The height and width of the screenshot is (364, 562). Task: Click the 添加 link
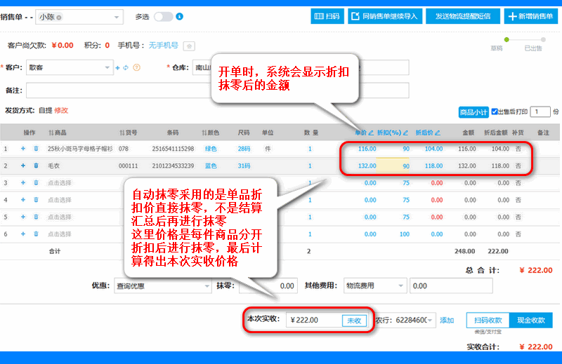point(447,321)
